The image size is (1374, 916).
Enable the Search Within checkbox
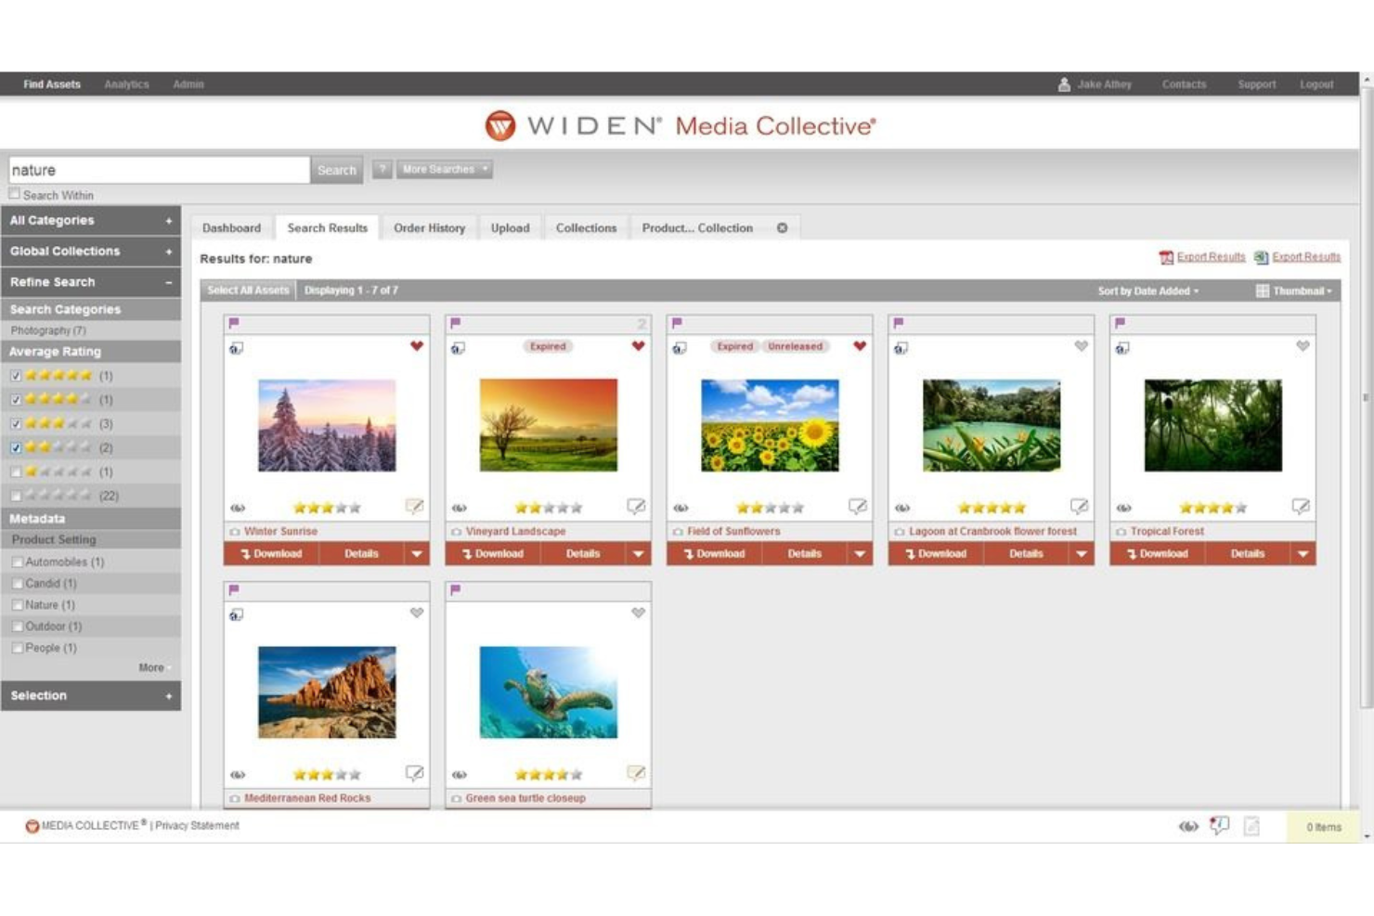pos(14,194)
